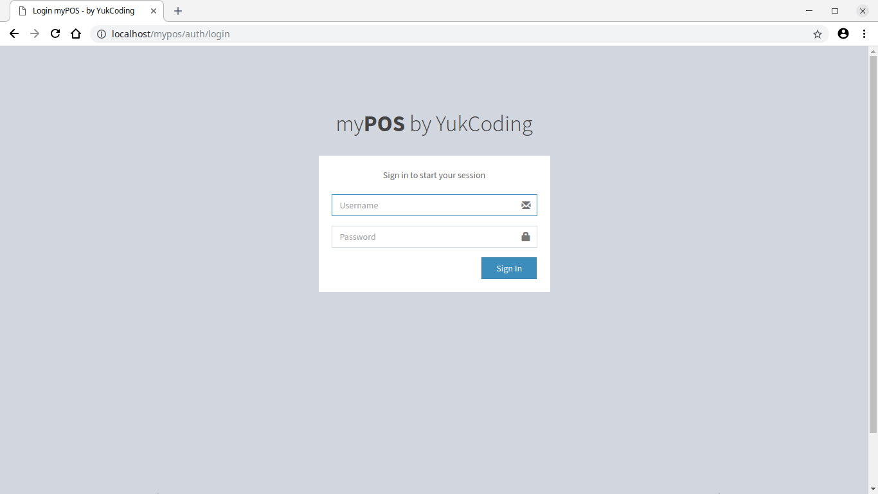This screenshot has height=494, width=878.
Task: Click the browser back arrow
Action: [14, 34]
